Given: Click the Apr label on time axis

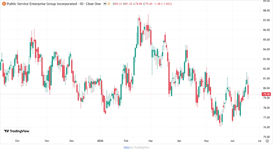Looking at the screenshot, I should 179,141.
